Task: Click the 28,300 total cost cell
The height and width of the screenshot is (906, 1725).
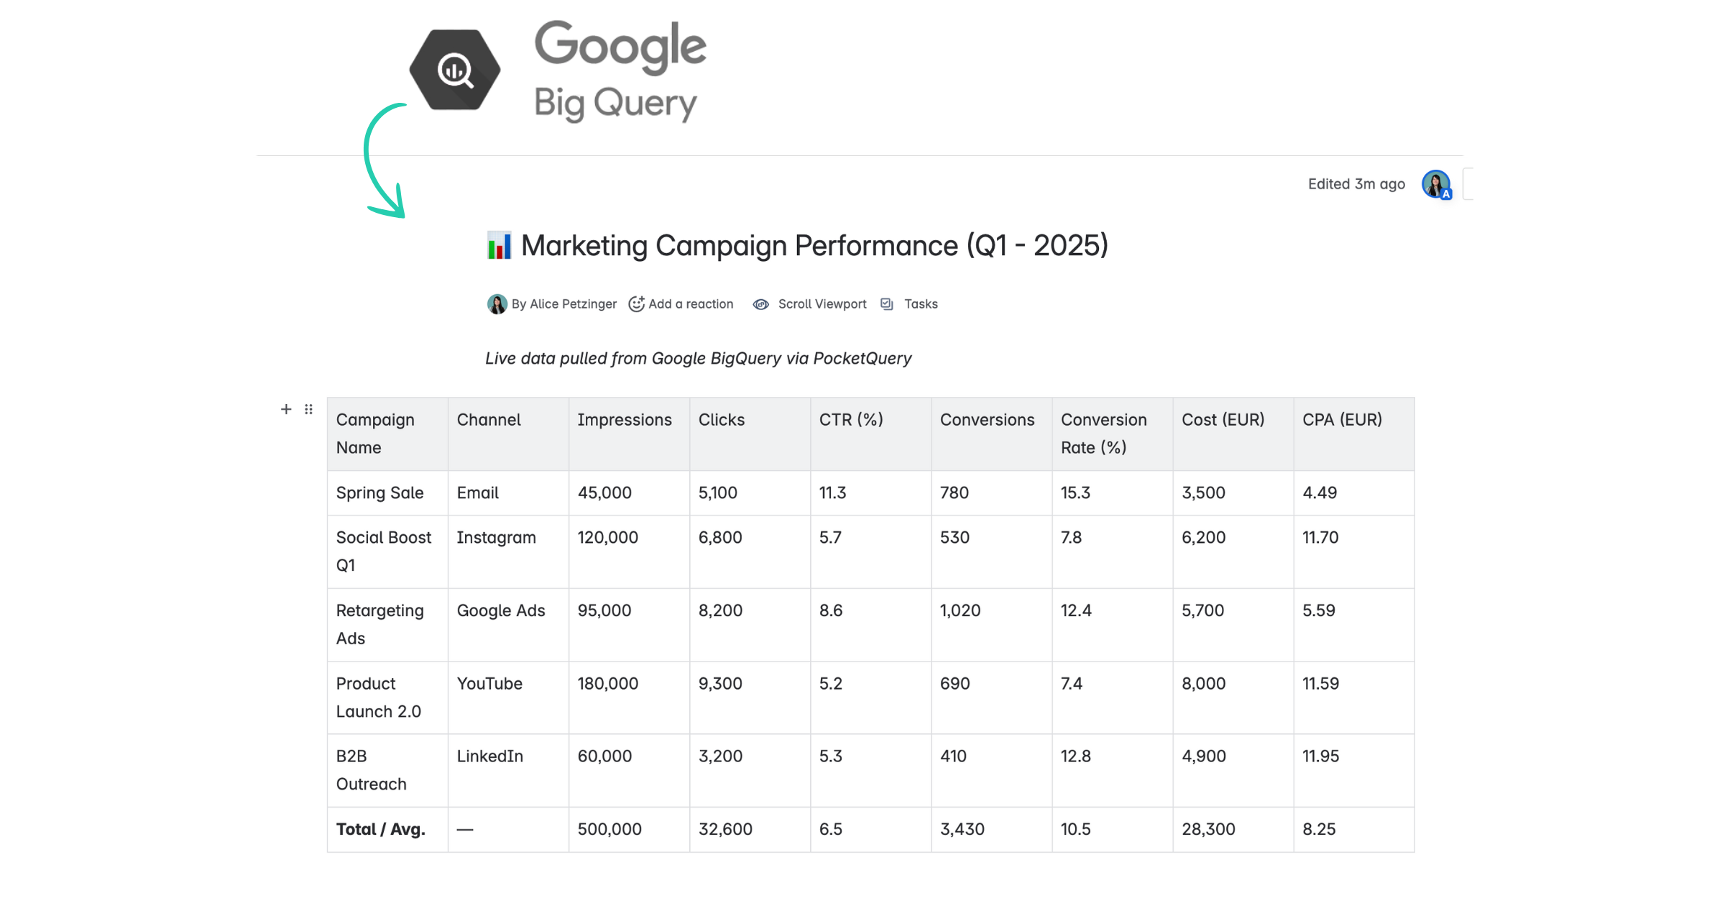Action: tap(1233, 830)
